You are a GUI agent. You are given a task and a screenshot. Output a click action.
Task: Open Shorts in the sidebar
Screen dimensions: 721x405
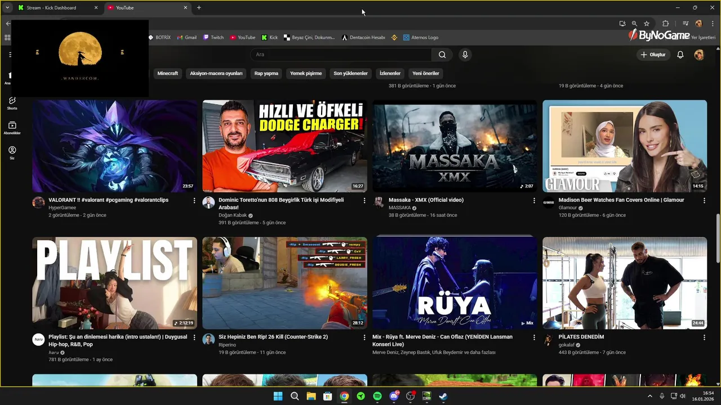[x=12, y=103]
